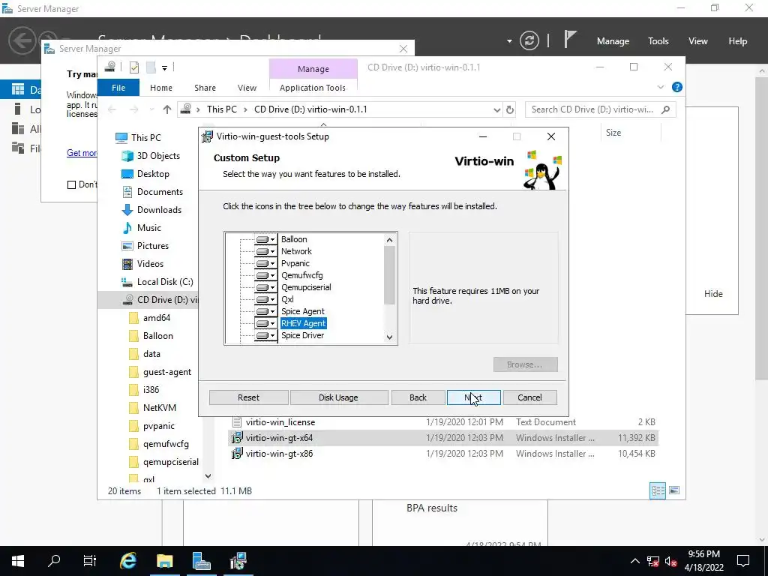Open Balloon feature install dropdown icon
The width and height of the screenshot is (768, 576).
(265, 239)
